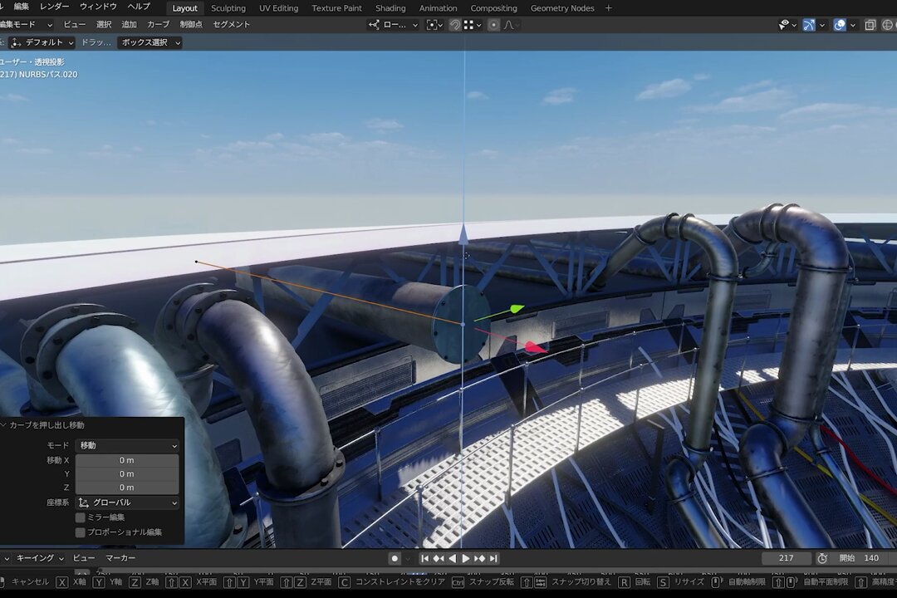Switch to the Shading workspace tab
The image size is (897, 598).
[x=390, y=8]
